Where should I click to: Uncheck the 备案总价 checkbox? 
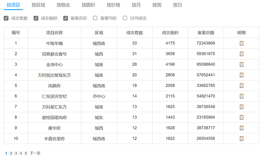(66, 18)
